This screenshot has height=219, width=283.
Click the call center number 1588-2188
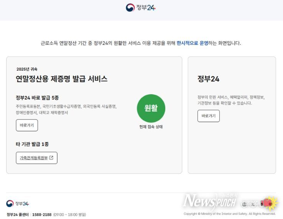[42, 215]
